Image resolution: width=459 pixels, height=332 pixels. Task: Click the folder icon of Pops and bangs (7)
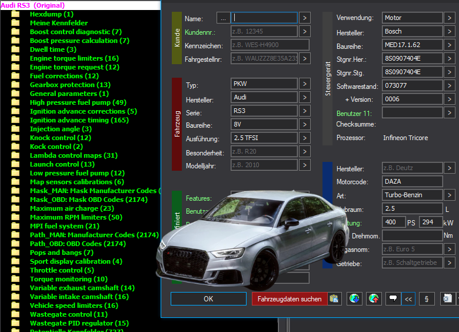click(x=15, y=253)
